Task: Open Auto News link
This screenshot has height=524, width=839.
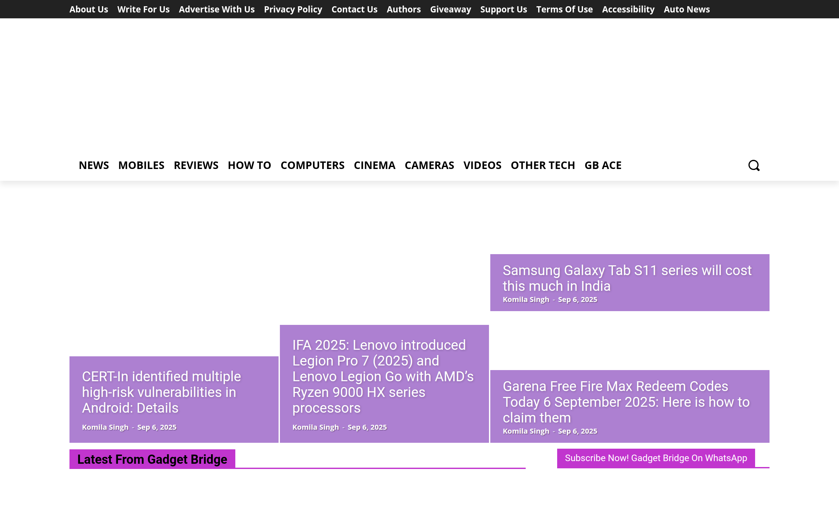Action: pyautogui.click(x=687, y=9)
